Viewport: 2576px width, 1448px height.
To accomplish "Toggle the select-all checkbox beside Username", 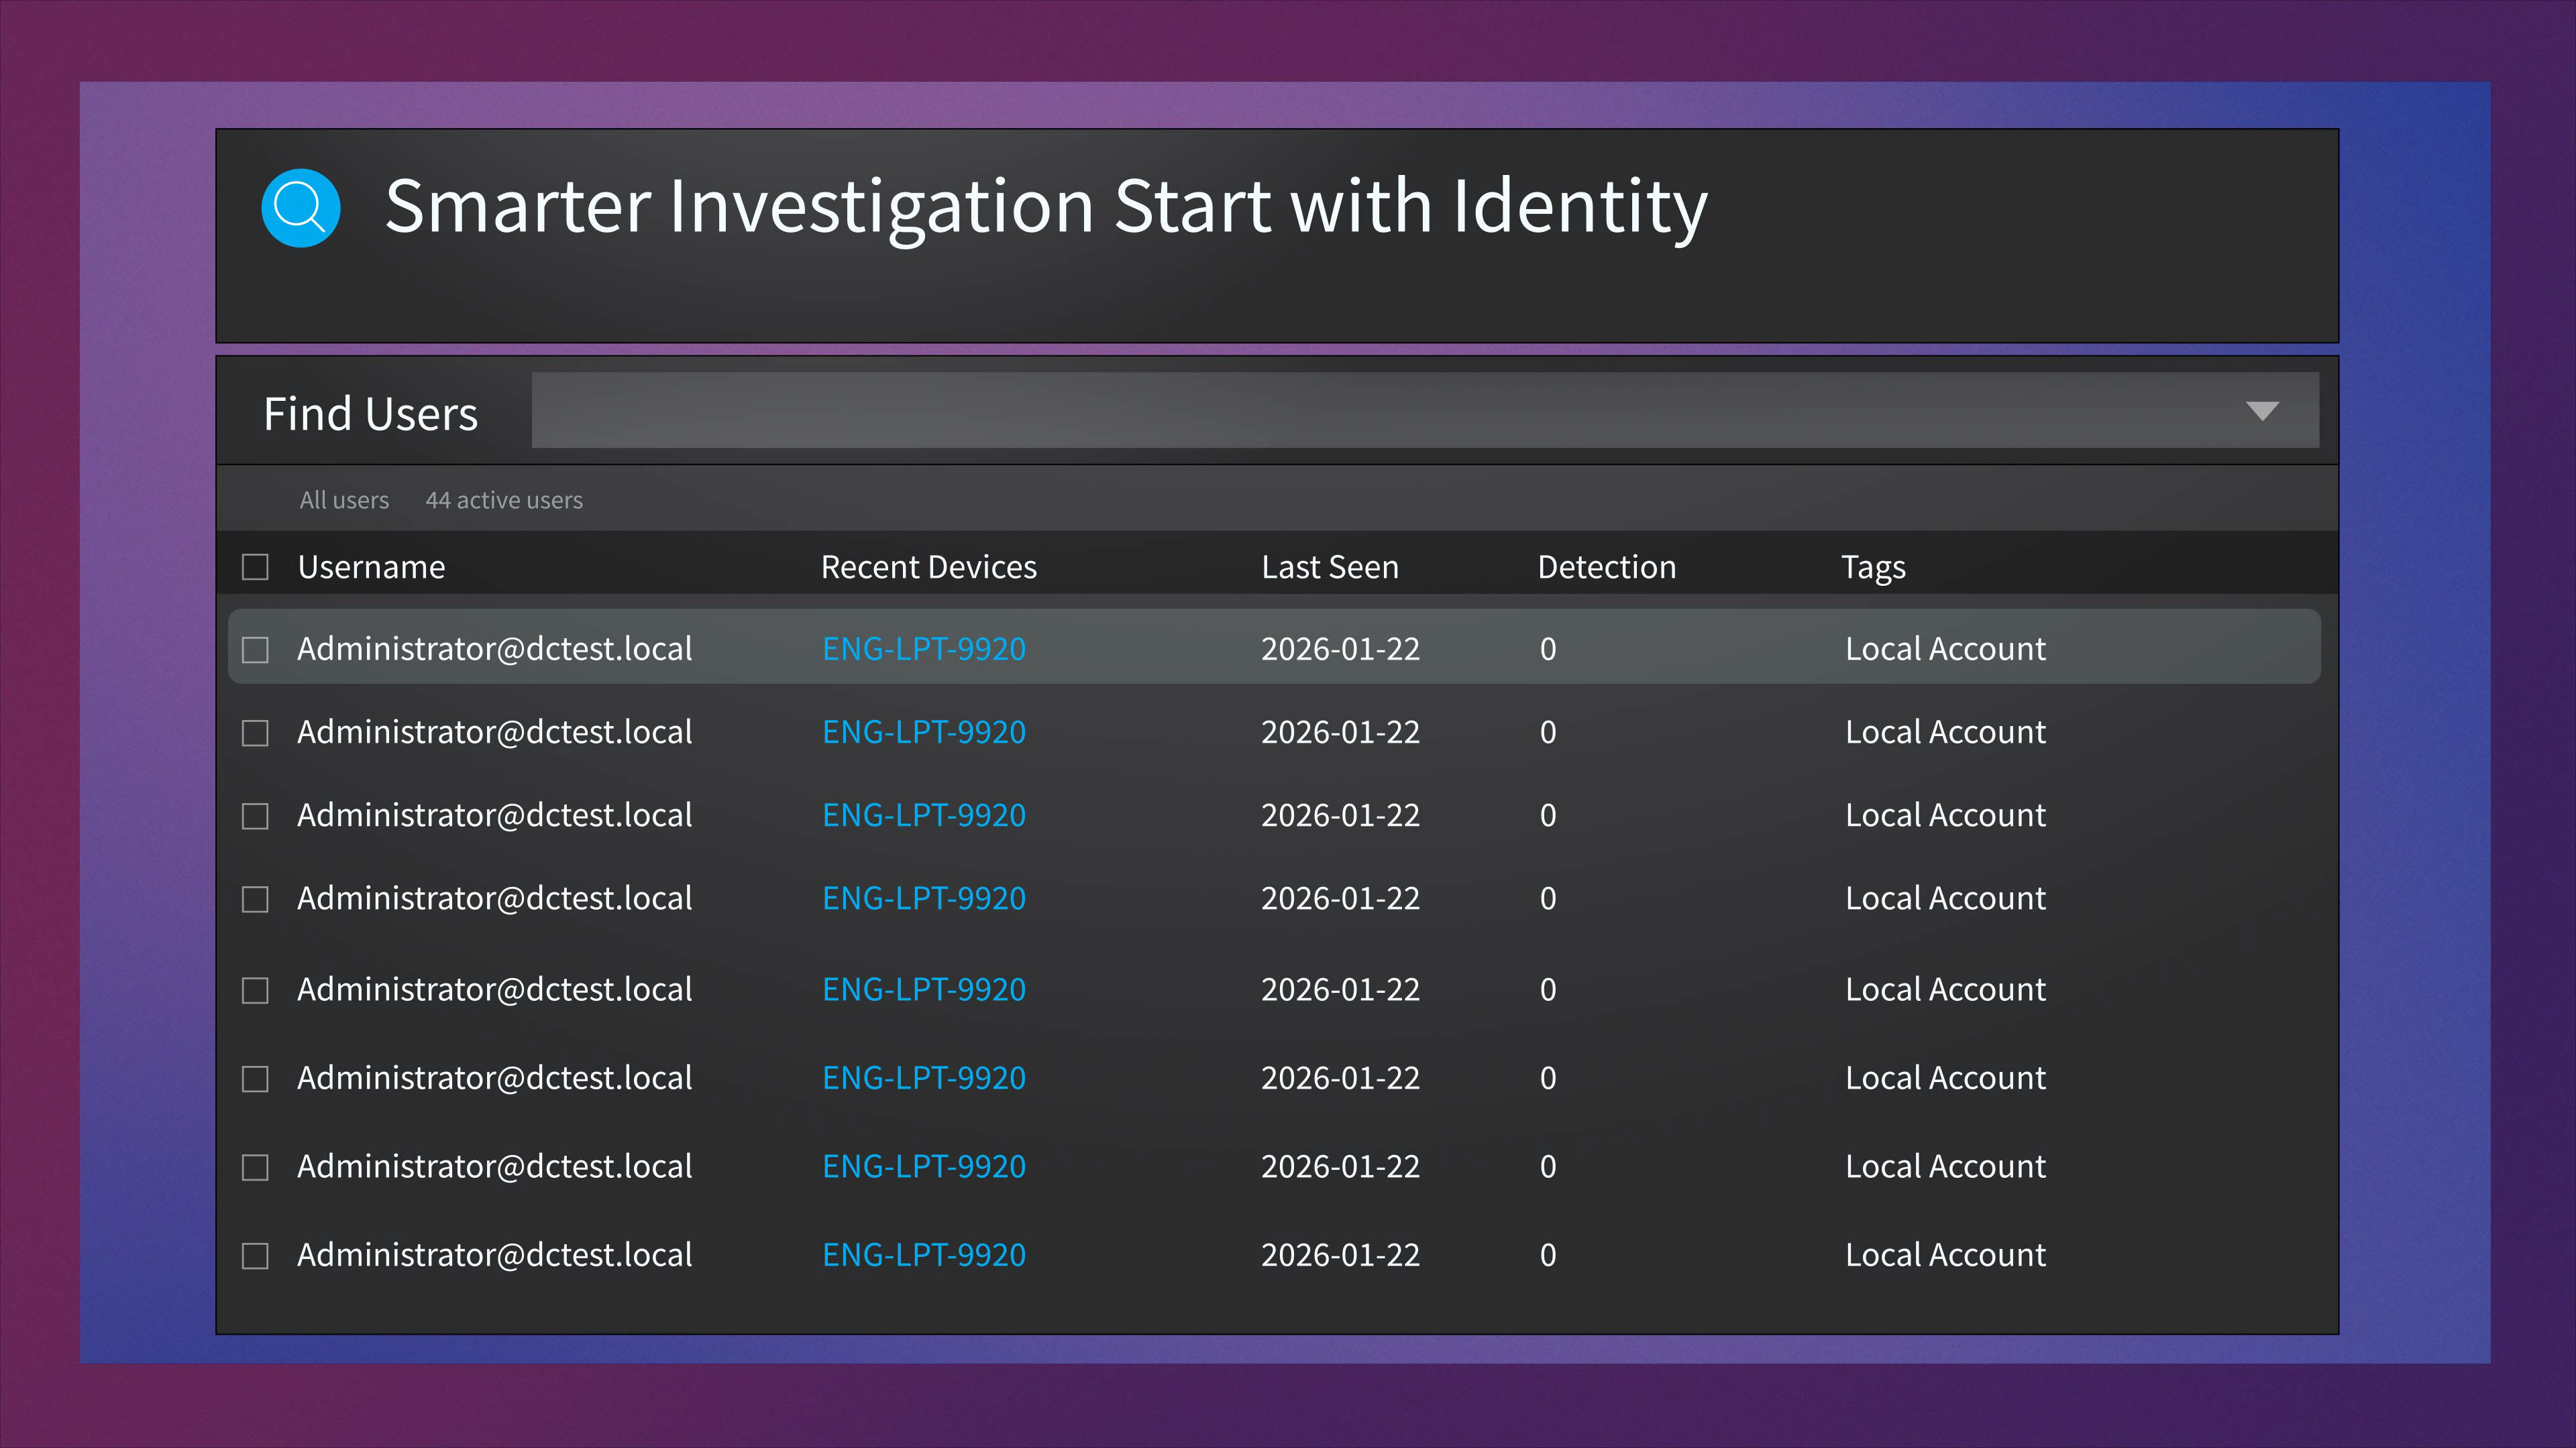I will pos(255,568).
